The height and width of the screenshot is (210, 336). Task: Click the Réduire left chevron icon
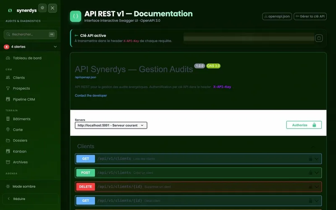9,199
